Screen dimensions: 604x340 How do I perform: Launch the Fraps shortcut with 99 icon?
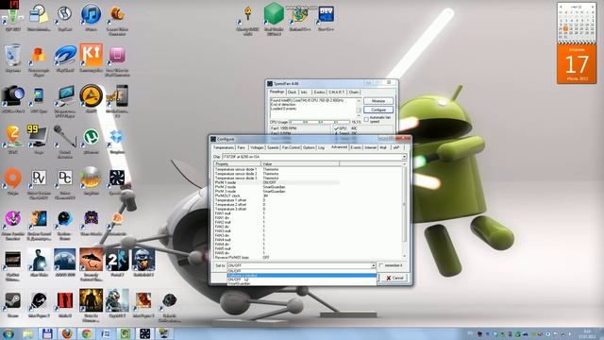[x=39, y=139]
